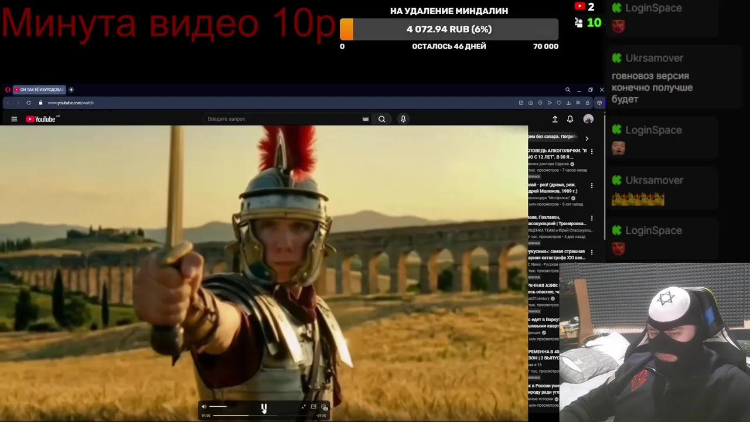Open ИСПОВЕДЬ АЛКОГОЛИЧКИ recommended video
The height and width of the screenshot is (422, 750).
click(557, 154)
